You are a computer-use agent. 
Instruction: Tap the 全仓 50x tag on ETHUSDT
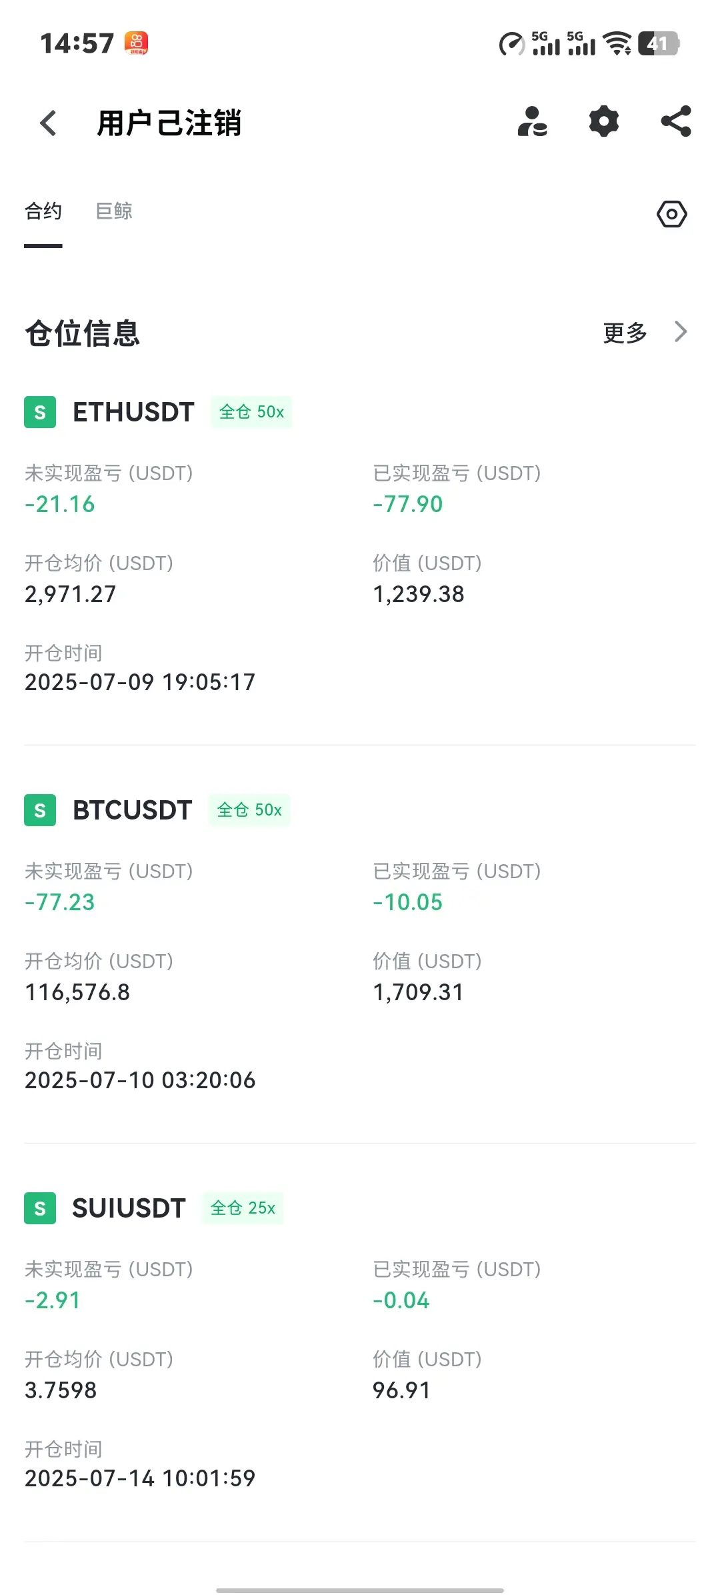tap(251, 412)
